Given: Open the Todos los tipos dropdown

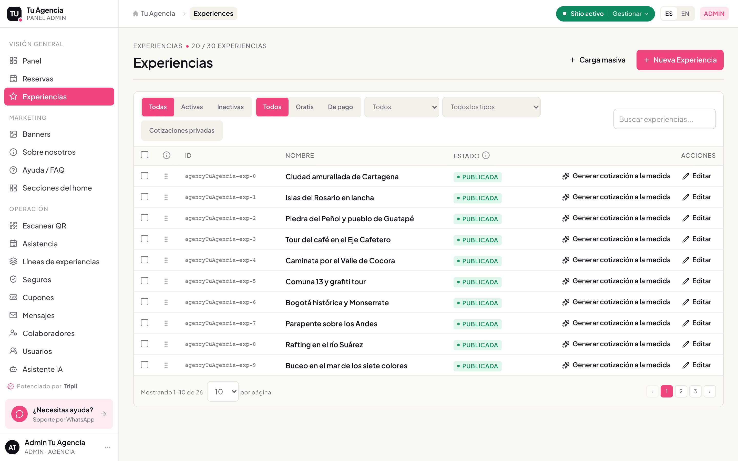Looking at the screenshot, I should [x=491, y=107].
